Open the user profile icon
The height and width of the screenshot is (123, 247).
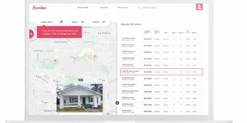199,7
